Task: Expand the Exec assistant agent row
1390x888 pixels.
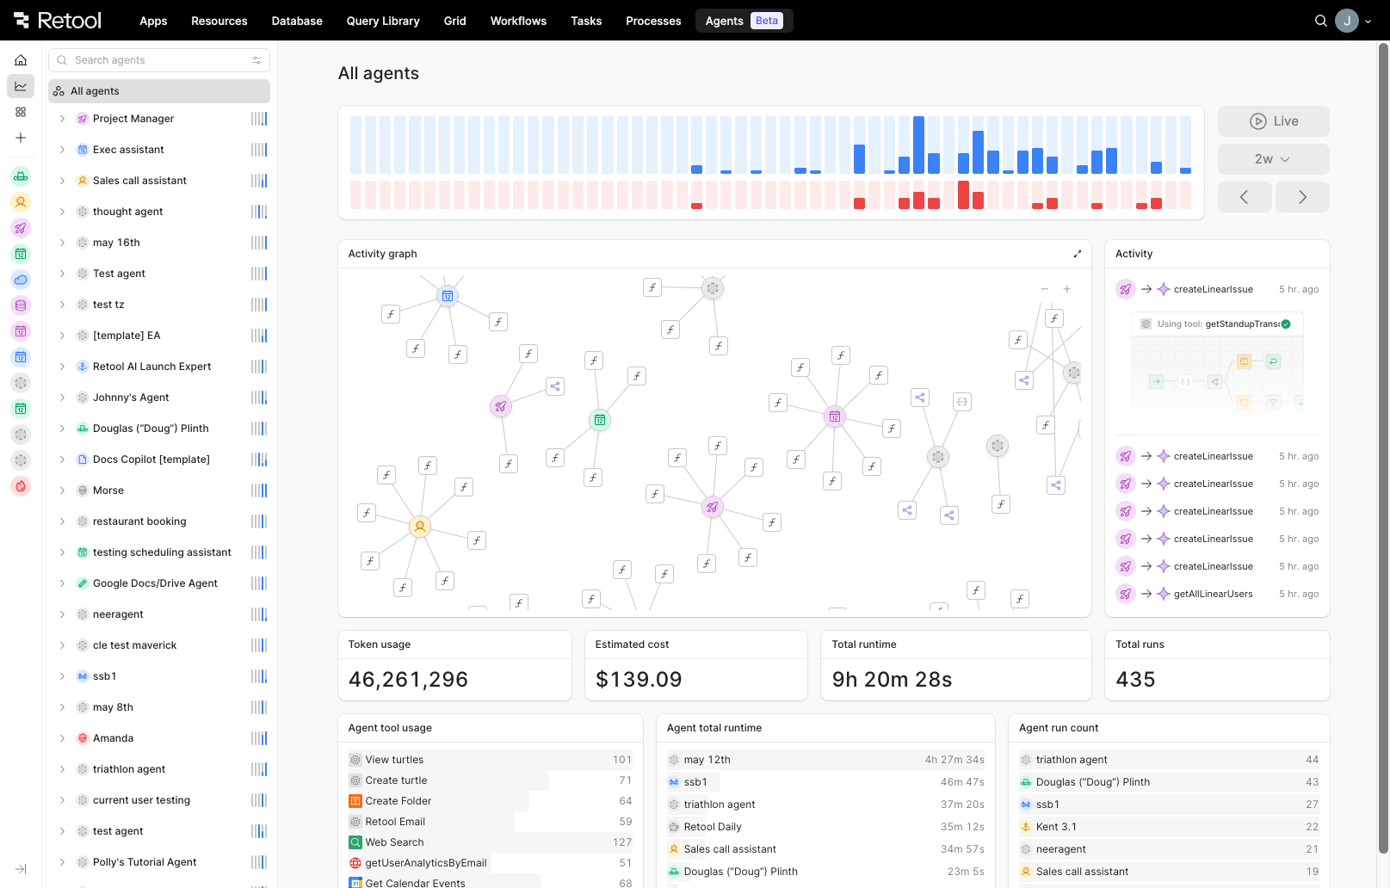Action: [62, 150]
